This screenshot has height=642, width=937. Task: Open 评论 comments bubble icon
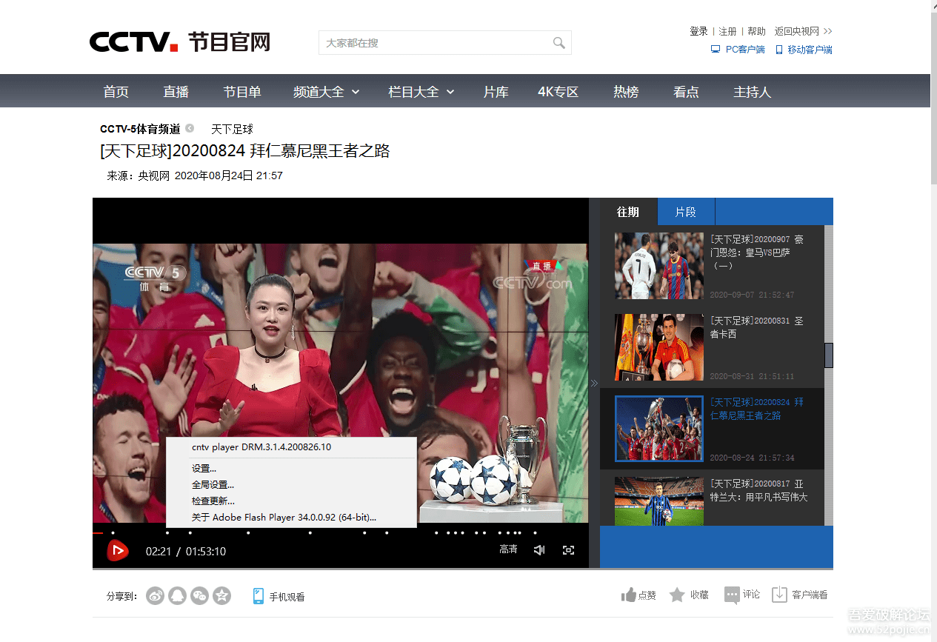[x=732, y=595]
